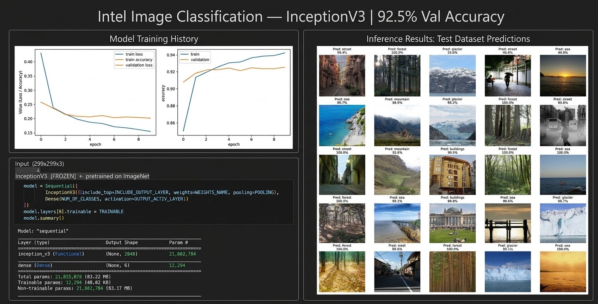Click the "Model Training History" panel header
Screen dimensions: 598x304
[154, 38]
